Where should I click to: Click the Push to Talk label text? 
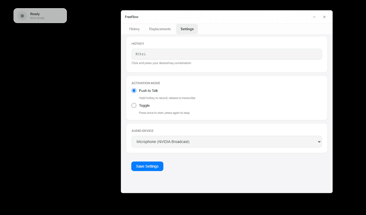[x=148, y=91]
